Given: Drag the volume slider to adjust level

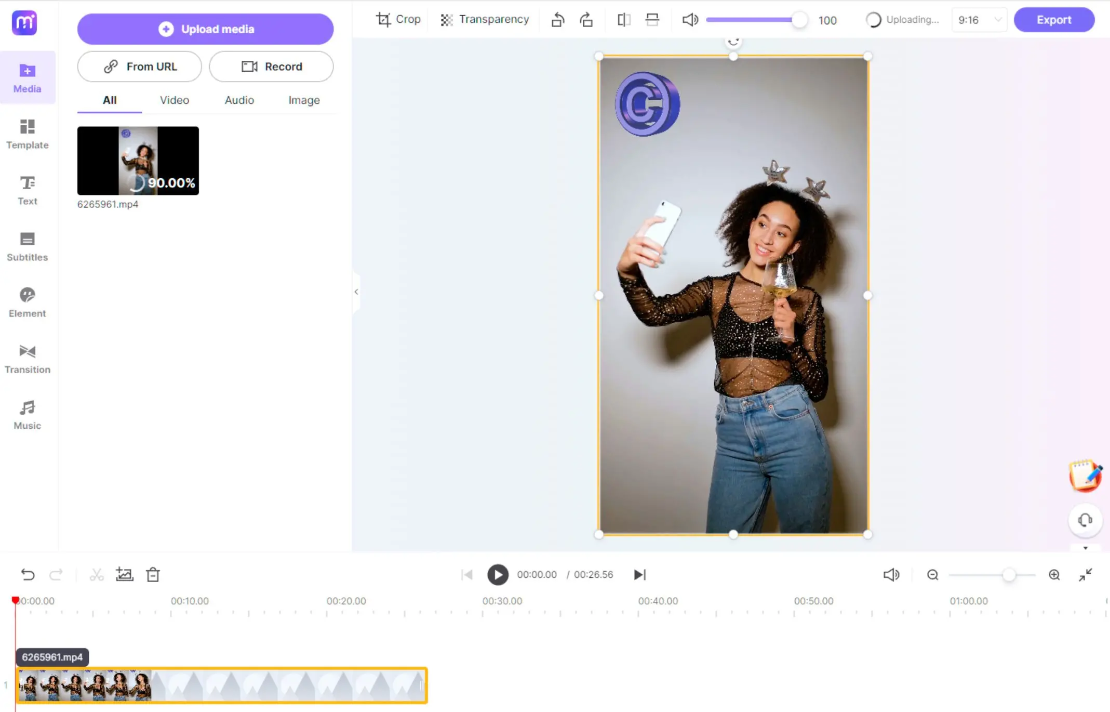Looking at the screenshot, I should 798,20.
